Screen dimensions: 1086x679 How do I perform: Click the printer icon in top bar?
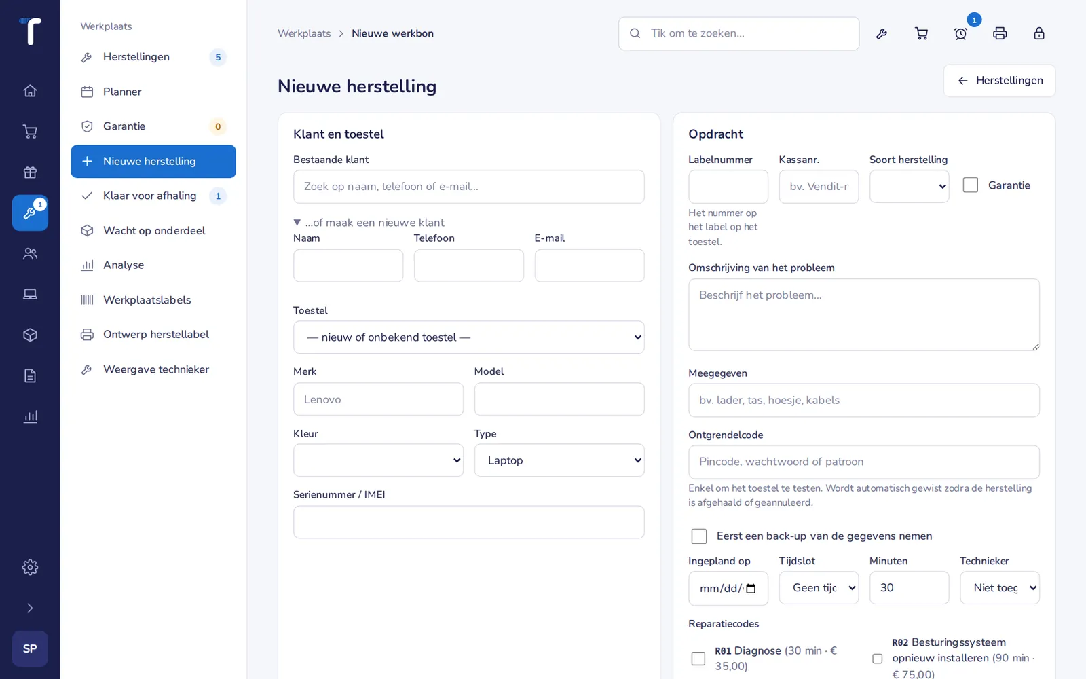tap(1000, 33)
